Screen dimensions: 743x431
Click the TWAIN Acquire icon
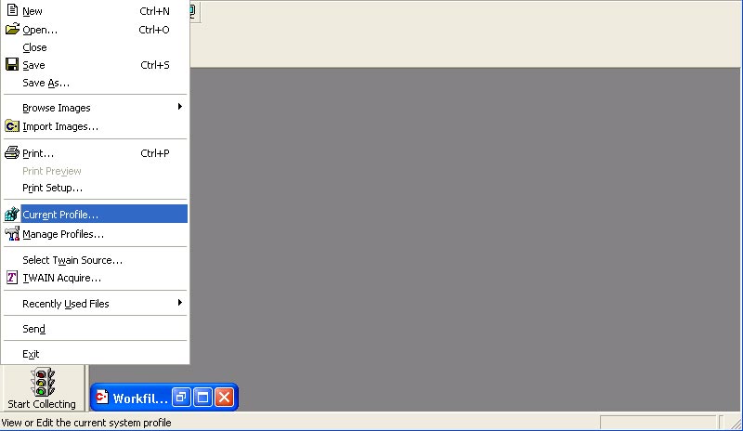click(12, 278)
